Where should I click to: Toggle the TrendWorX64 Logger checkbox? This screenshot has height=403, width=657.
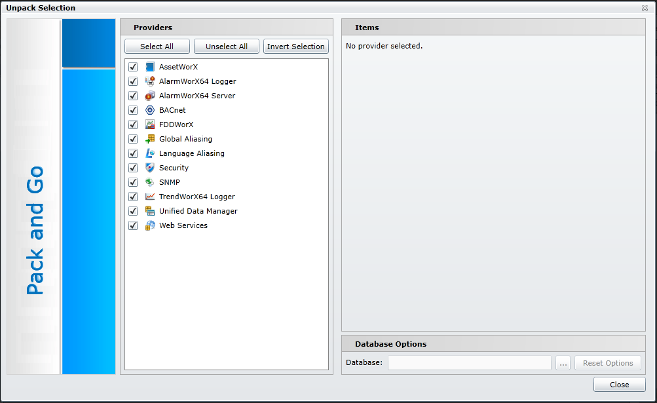(133, 197)
